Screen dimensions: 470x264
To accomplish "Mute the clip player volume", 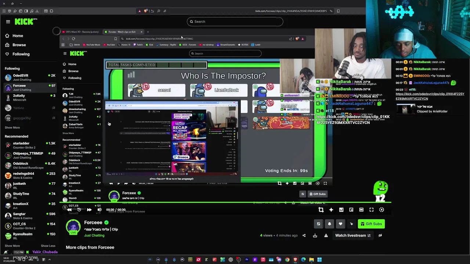I will point(99,210).
